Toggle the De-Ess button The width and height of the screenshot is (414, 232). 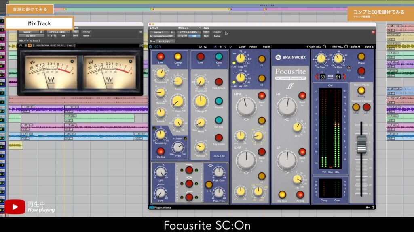click(161, 151)
